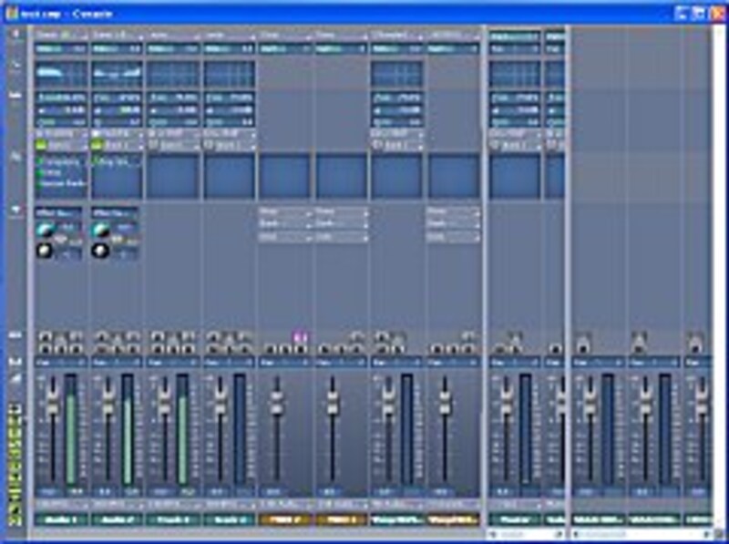Screen dimensions: 729x544
Task: Click the horizontal scrollbar under the Master pane
Action: click(x=527, y=534)
